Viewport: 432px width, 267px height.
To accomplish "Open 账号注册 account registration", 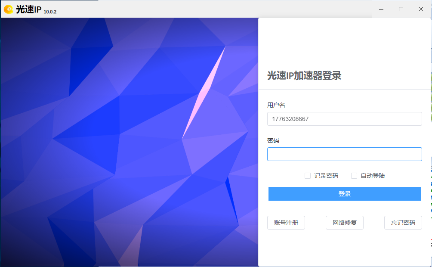I will 286,223.
